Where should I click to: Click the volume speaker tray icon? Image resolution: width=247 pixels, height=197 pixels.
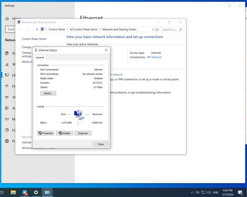coord(209,192)
